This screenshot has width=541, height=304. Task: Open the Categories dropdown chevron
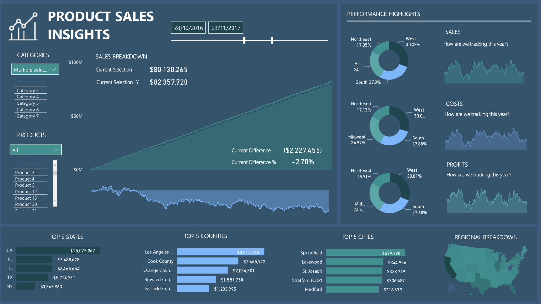(x=54, y=69)
